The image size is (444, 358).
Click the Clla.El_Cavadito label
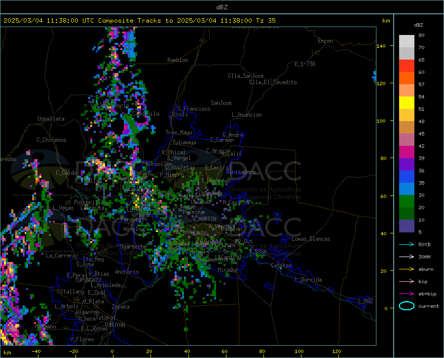273,82
